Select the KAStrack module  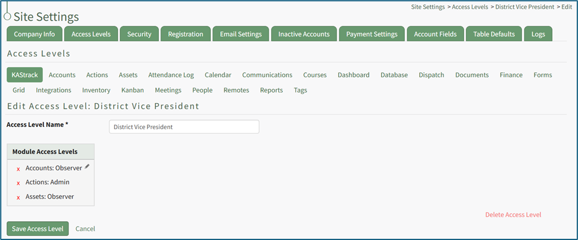[24, 75]
